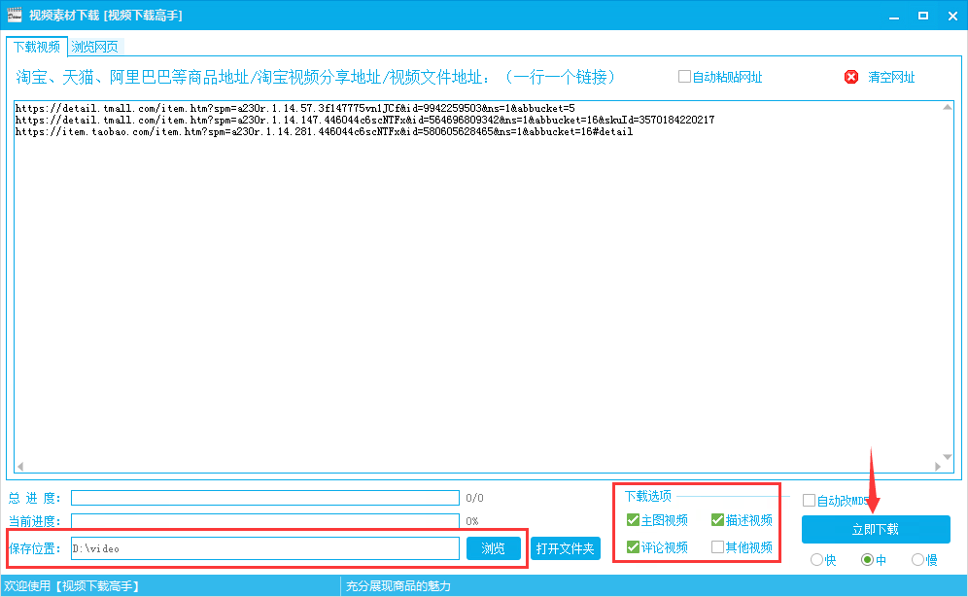968x597 pixels.
Task: Click the 浏览 browse button
Action: pos(494,548)
